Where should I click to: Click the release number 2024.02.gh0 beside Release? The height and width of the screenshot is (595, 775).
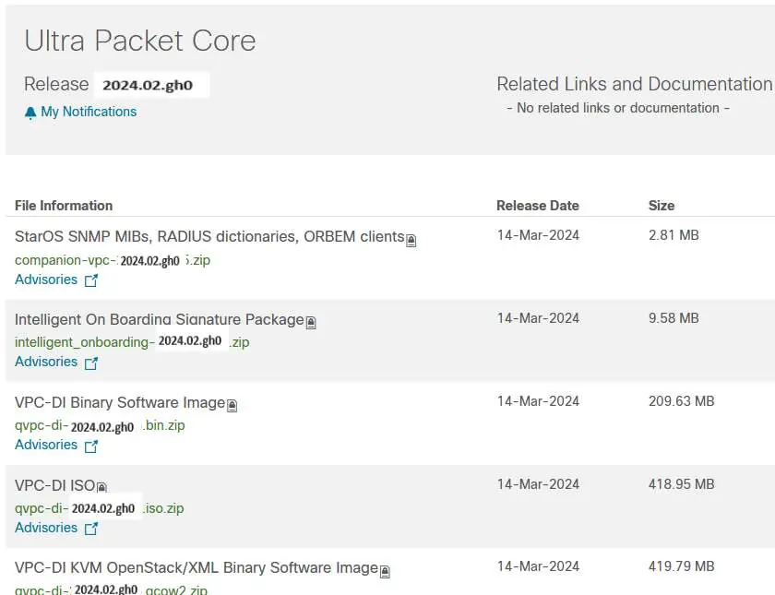(148, 85)
